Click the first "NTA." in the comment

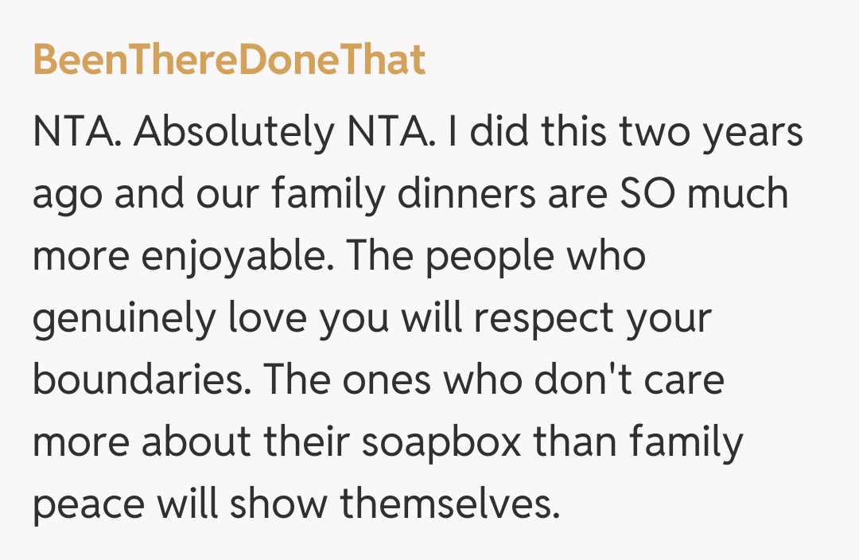click(77, 132)
